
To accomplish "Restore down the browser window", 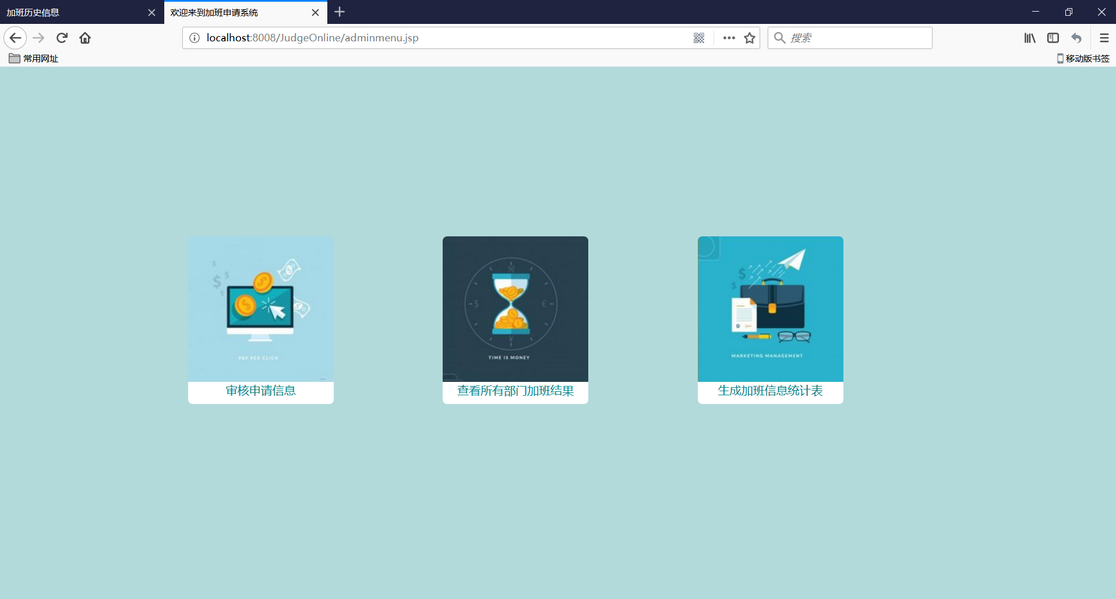I will [1069, 12].
